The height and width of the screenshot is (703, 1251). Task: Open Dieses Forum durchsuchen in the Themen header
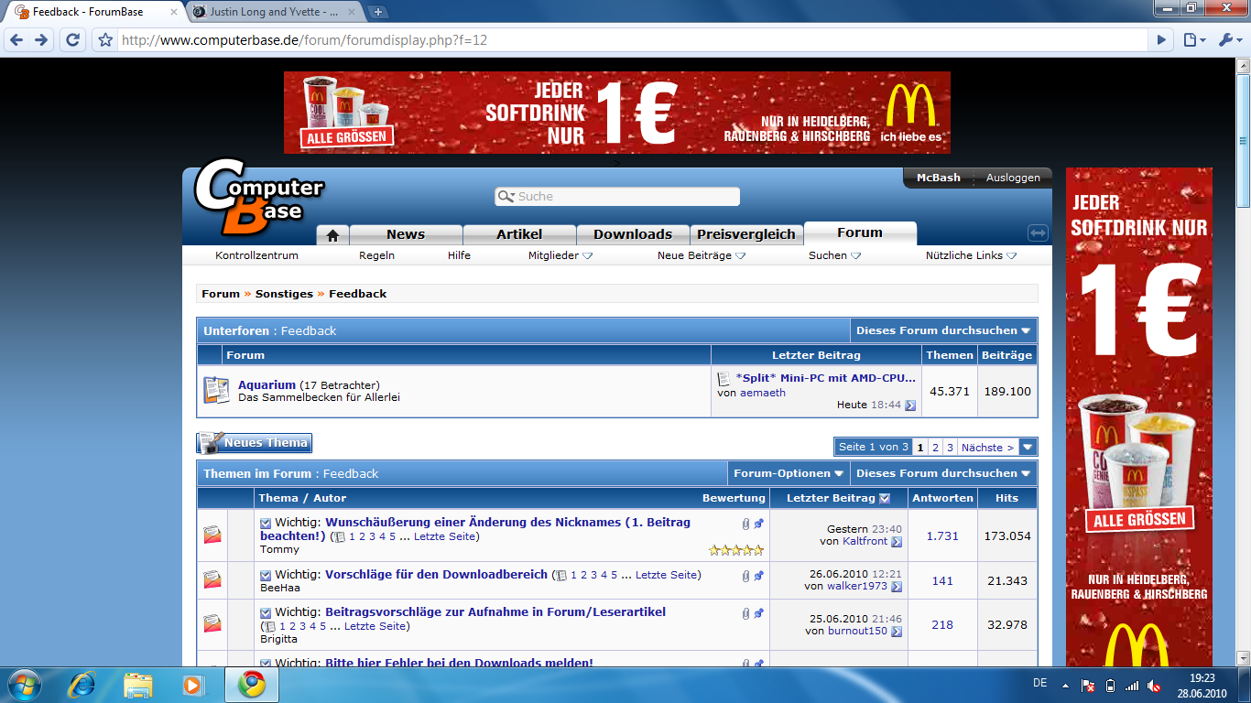point(943,473)
